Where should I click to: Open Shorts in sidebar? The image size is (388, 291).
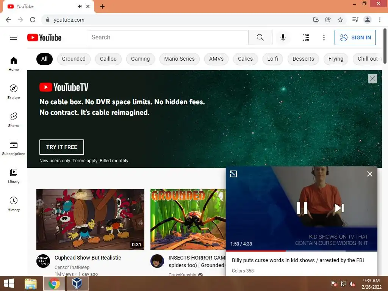[x=14, y=120]
